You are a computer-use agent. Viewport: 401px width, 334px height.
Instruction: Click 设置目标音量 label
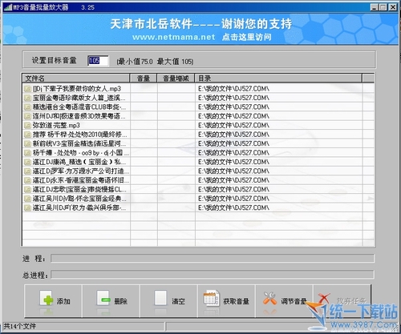54,60
